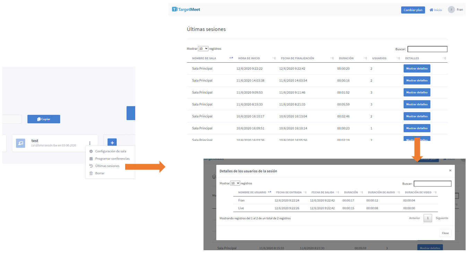Close the session details dialog with X
Screen dimensions: 467x253
click(450, 170)
